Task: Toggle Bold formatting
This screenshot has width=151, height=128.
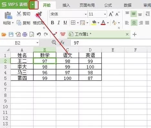Action: coord(53,23)
